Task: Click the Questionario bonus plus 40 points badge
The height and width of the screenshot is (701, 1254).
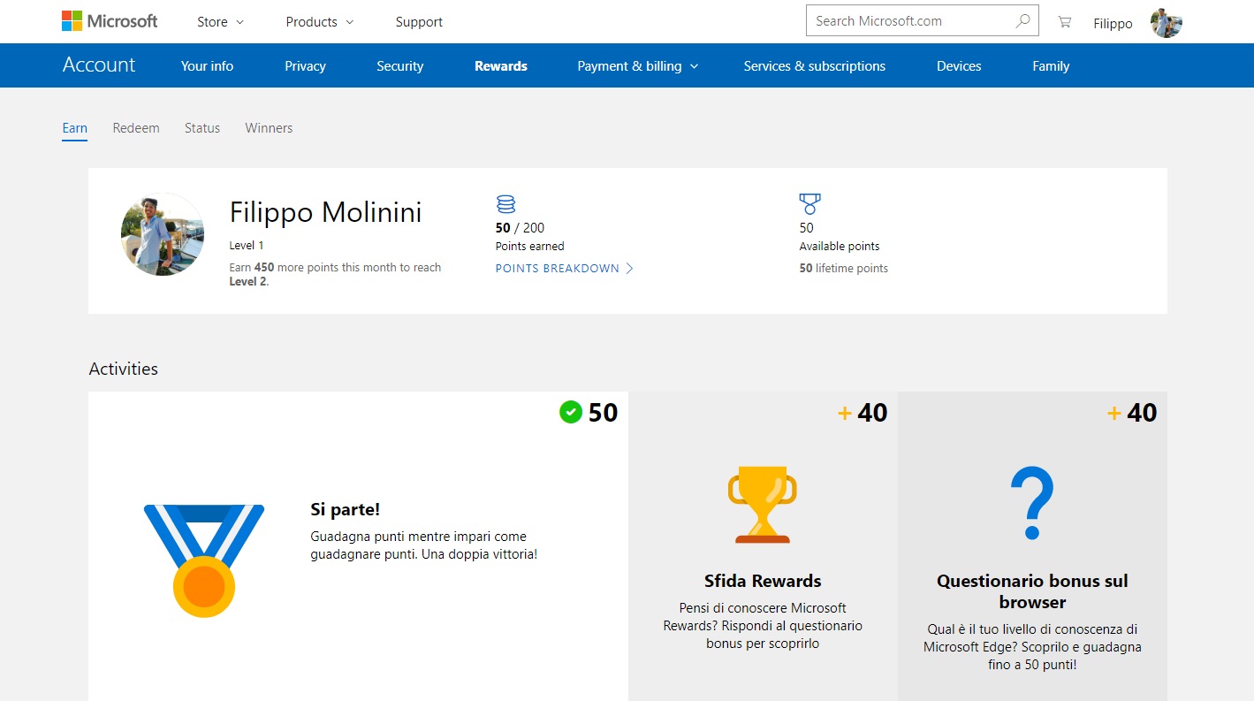Action: point(1132,413)
